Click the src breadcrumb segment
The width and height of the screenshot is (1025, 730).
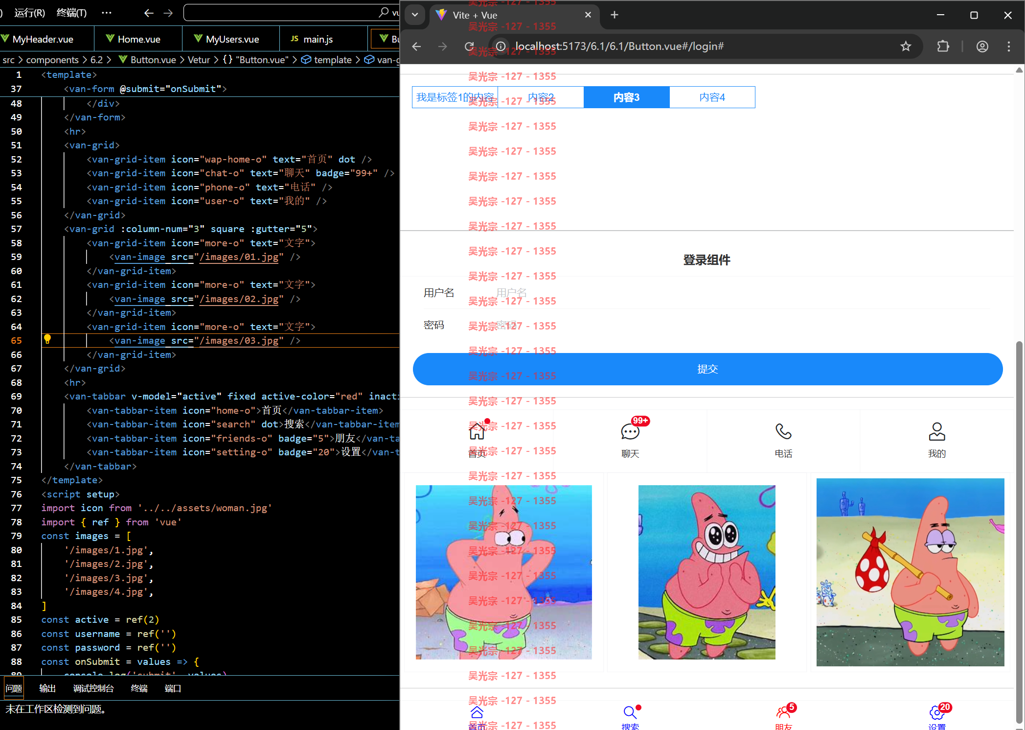(8, 60)
